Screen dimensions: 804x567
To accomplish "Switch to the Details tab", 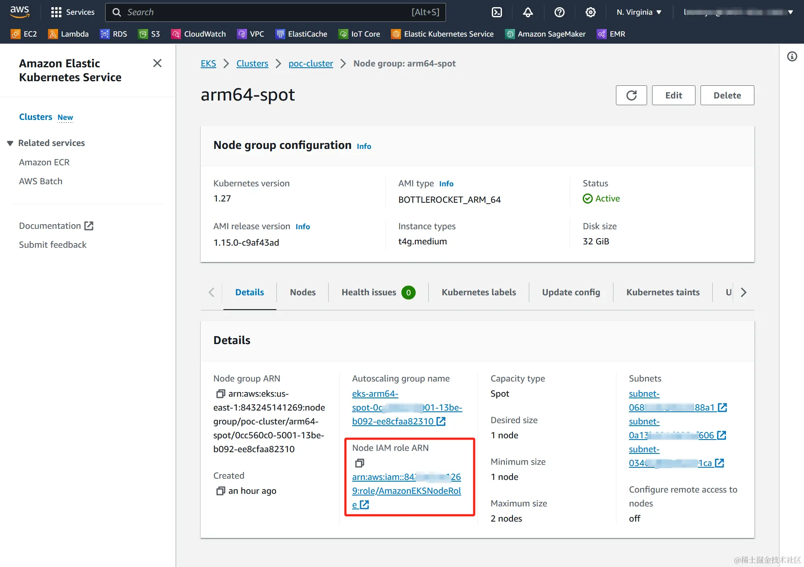I will coord(249,292).
